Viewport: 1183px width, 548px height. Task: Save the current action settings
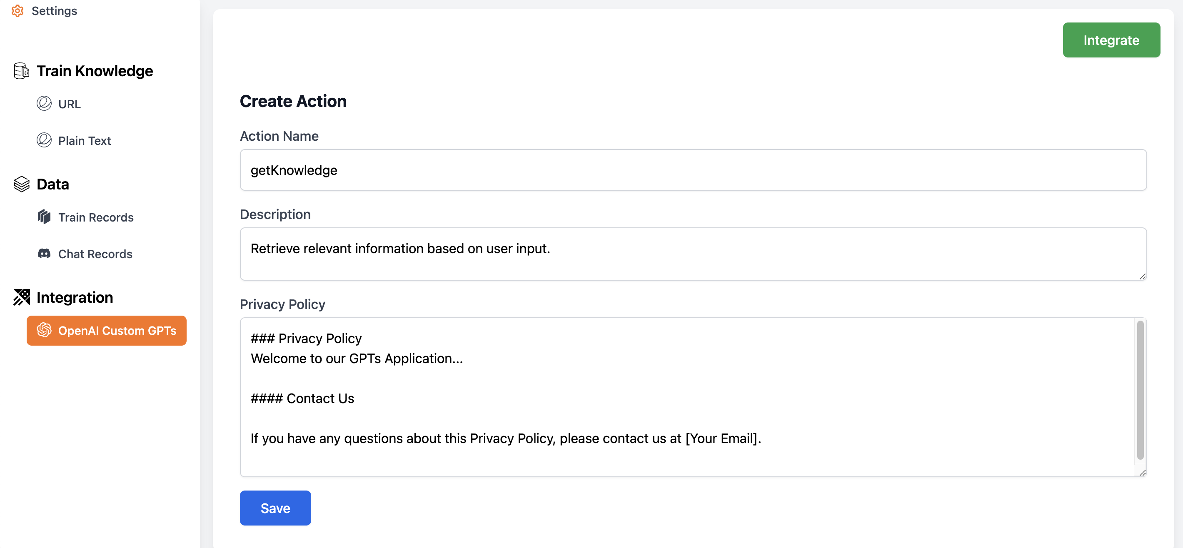point(275,508)
